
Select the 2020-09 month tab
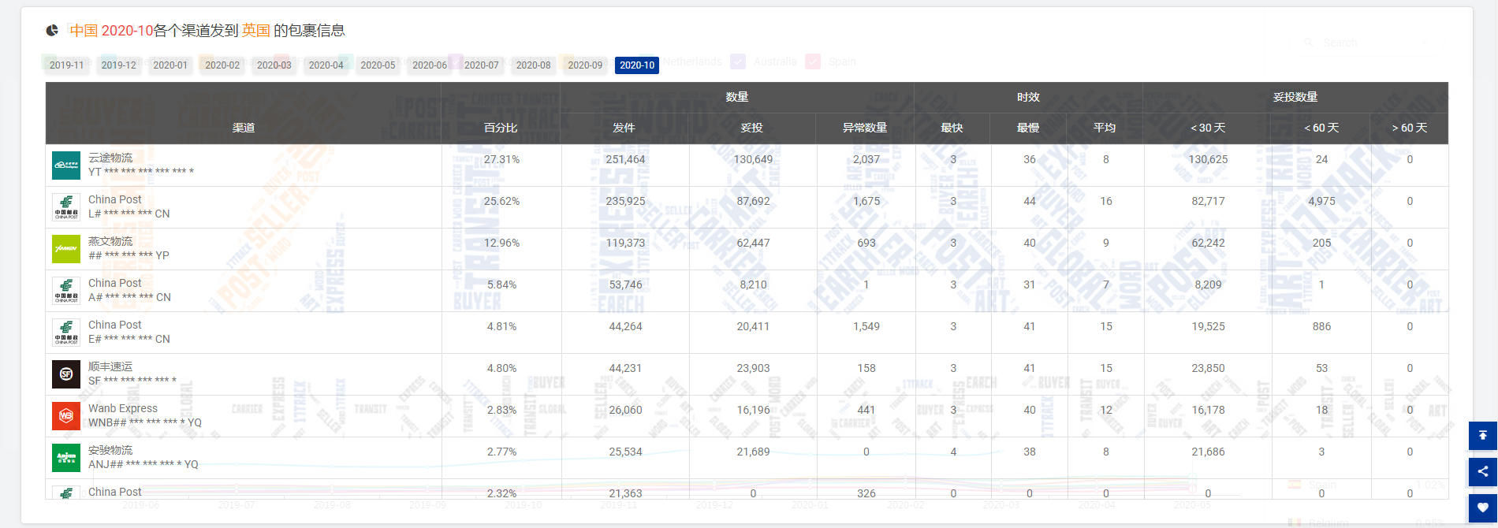click(x=585, y=65)
